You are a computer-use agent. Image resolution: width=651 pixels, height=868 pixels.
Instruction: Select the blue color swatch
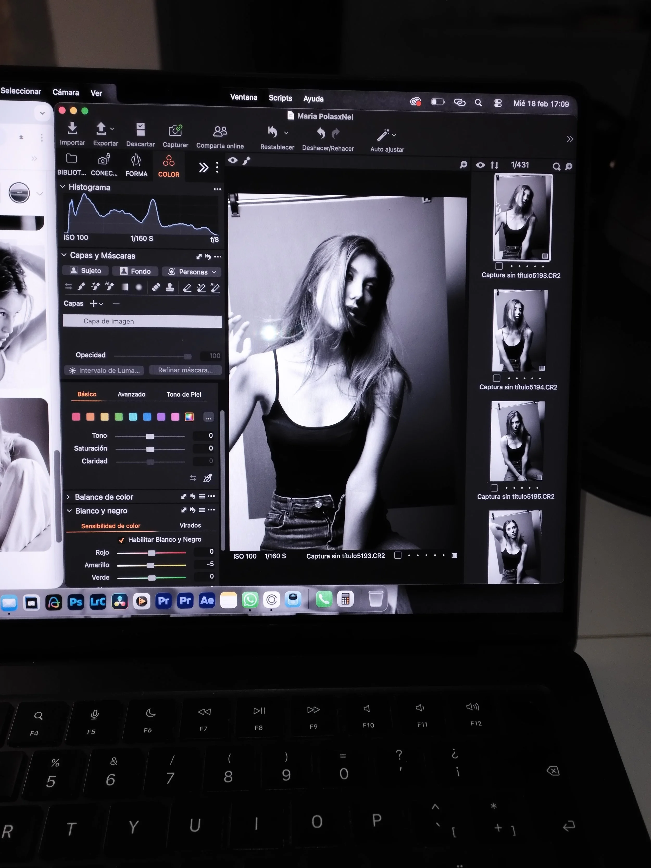point(147,417)
